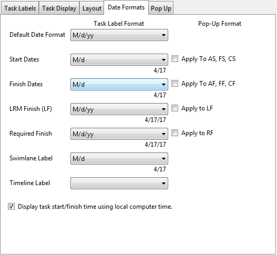Uncheck display task time using local computer time
This screenshot has width=277, height=255.
click(12, 207)
